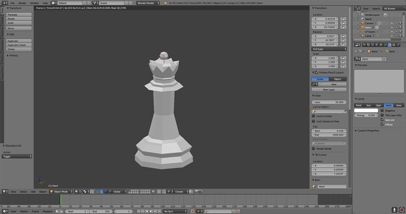
Task: Click the lamp color white swatch
Action: point(366,110)
